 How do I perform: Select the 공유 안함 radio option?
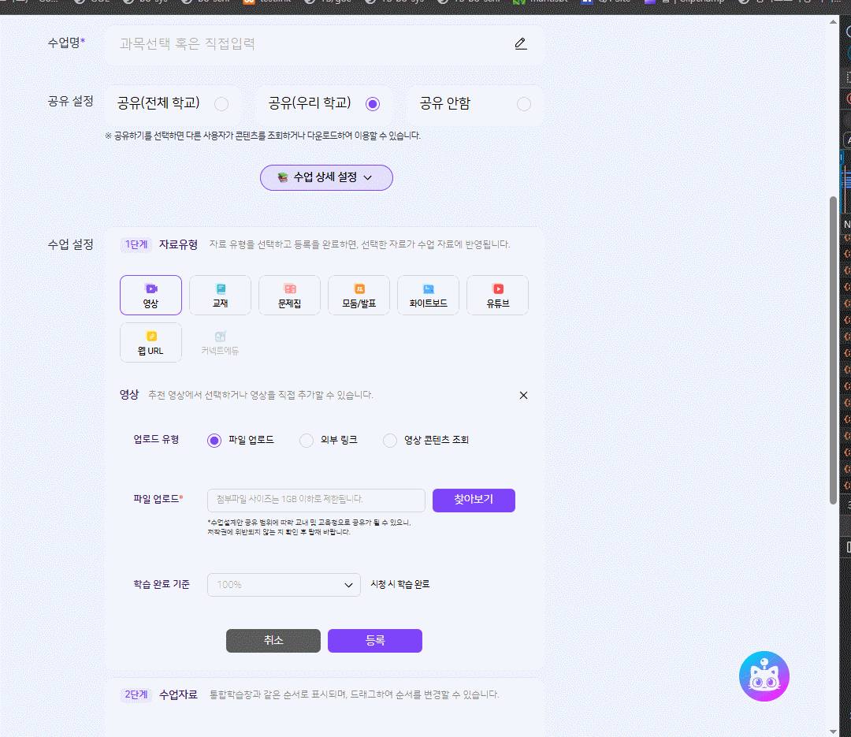(524, 104)
